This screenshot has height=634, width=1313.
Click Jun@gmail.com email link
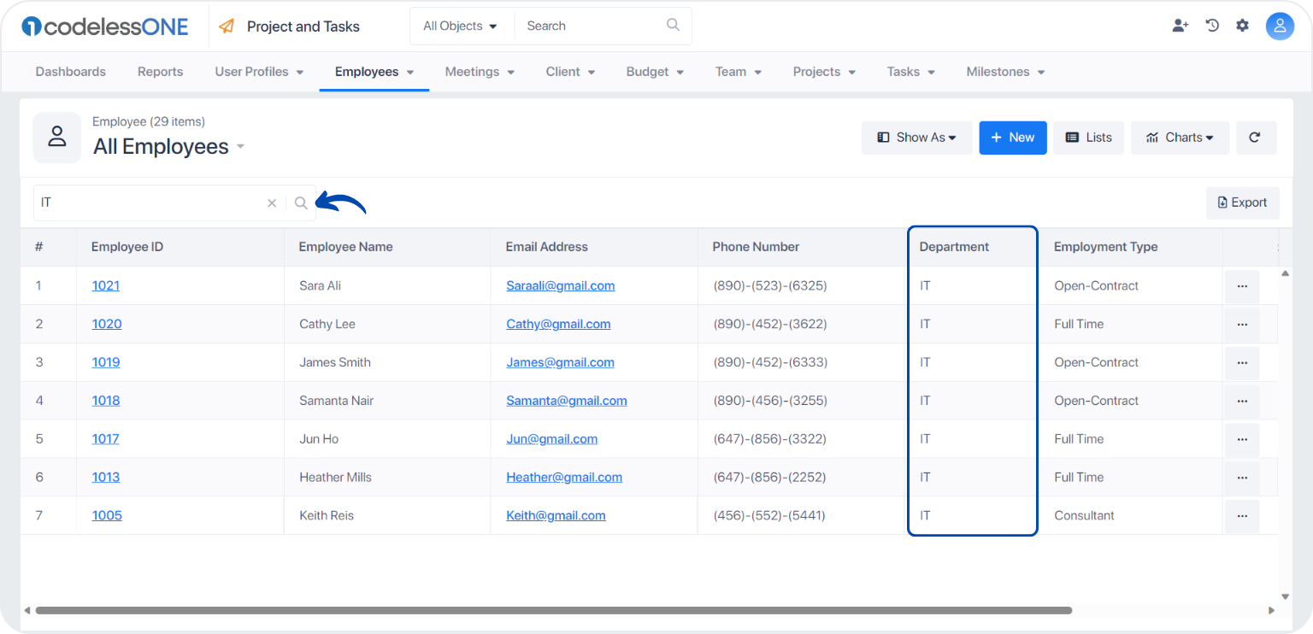click(552, 439)
